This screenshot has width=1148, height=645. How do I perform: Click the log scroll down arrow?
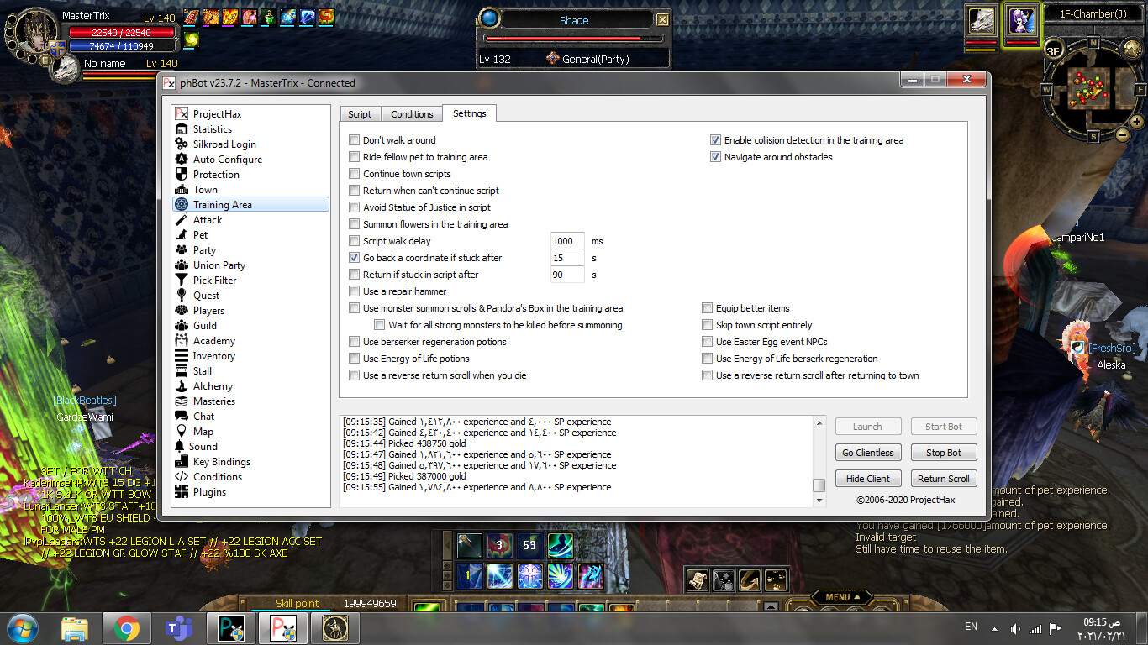coord(819,501)
